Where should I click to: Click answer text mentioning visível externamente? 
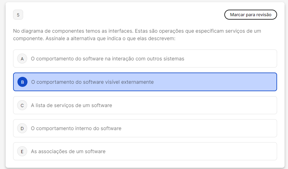tap(92, 82)
